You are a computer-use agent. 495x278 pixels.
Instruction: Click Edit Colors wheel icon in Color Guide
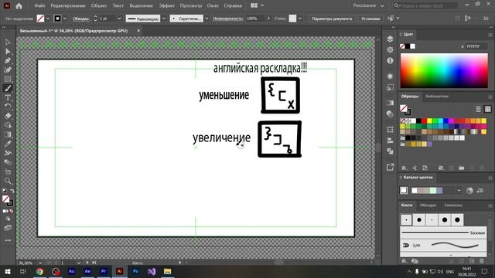469,191
